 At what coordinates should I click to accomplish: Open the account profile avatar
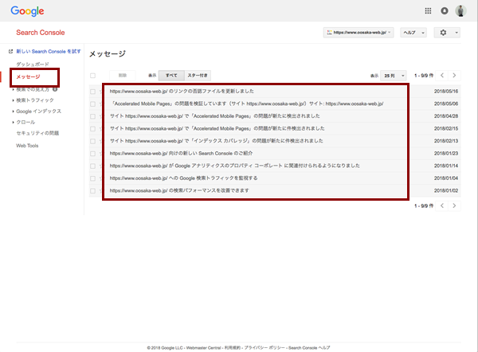point(460,11)
